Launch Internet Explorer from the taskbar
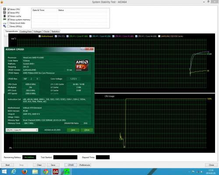 (14, 171)
